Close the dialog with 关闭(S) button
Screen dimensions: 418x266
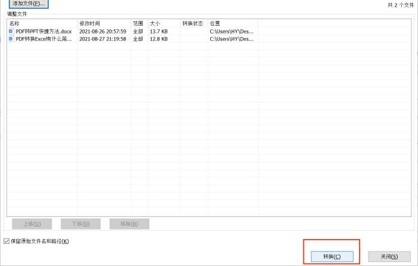point(389,256)
